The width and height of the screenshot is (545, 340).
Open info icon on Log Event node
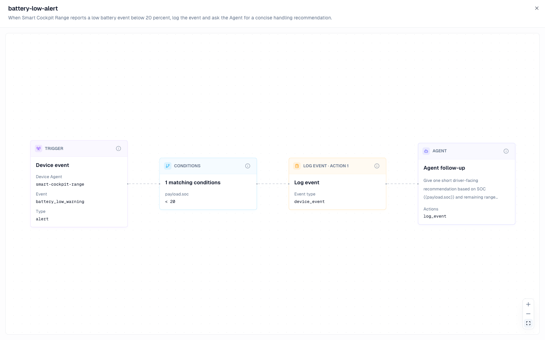377,166
